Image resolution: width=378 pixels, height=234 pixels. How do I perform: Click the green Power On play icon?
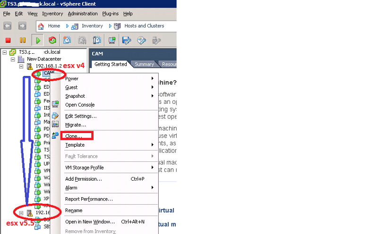point(38,40)
